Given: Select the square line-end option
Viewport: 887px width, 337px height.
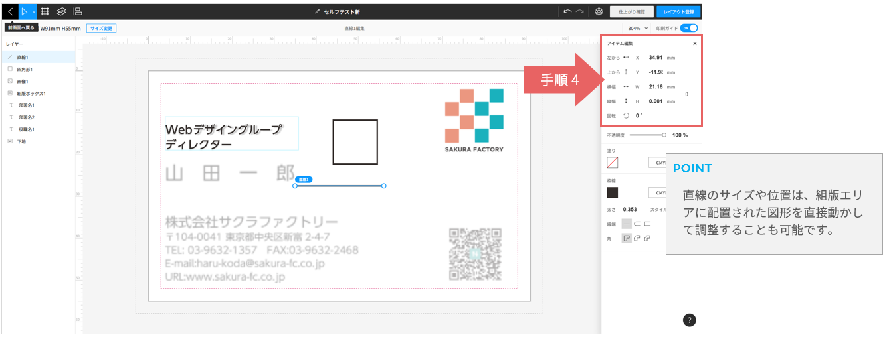Looking at the screenshot, I should 647,224.
